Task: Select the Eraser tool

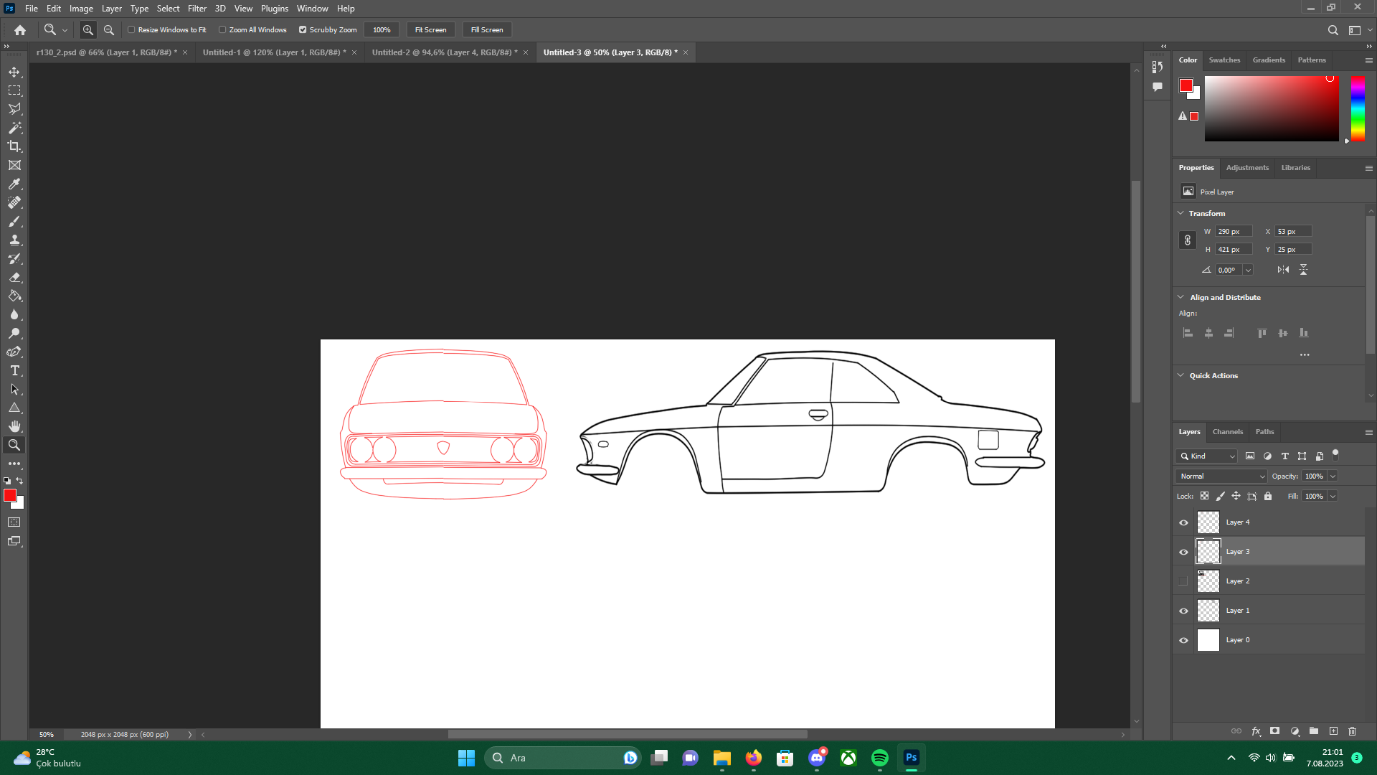Action: pos(14,277)
